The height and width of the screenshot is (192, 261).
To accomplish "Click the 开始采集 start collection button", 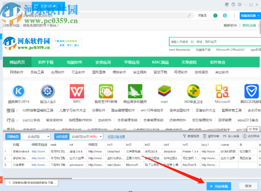I will click(x=218, y=186).
